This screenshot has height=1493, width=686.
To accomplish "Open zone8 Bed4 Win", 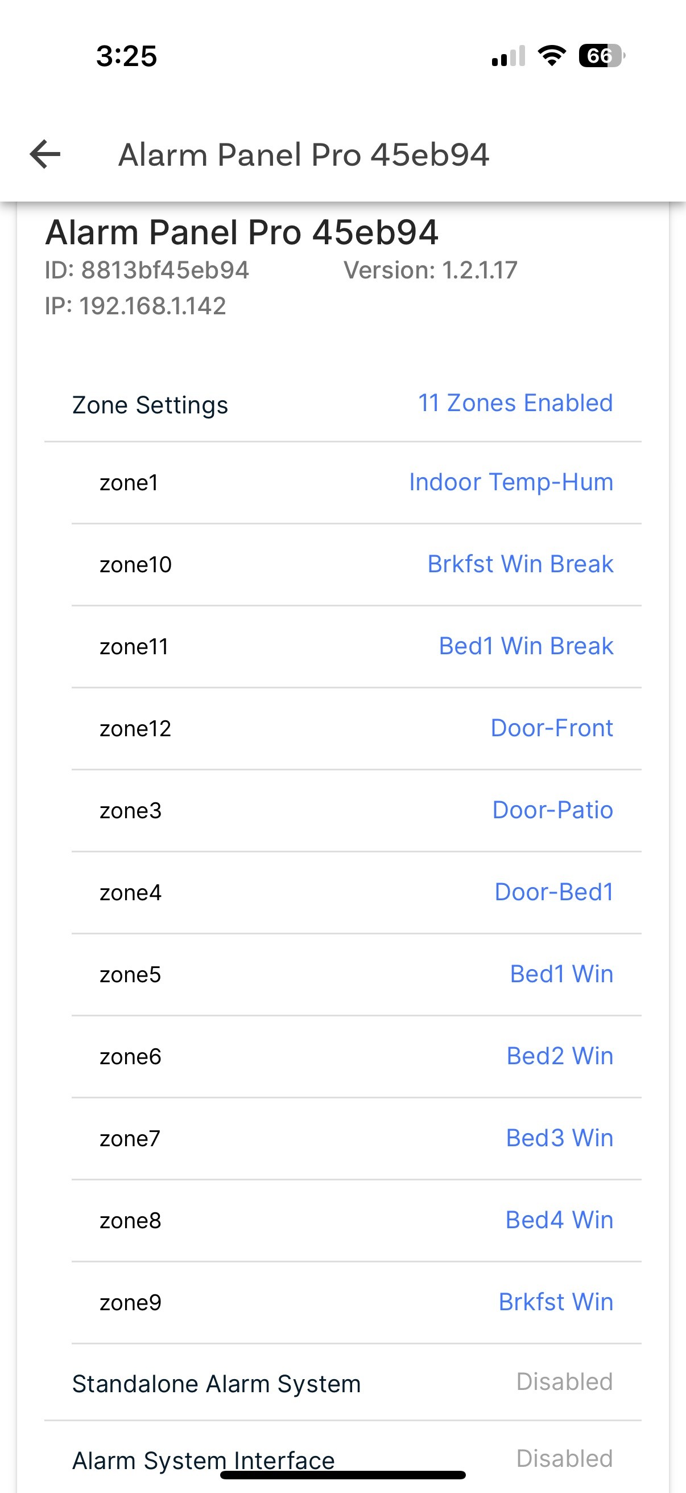I will tap(559, 1220).
